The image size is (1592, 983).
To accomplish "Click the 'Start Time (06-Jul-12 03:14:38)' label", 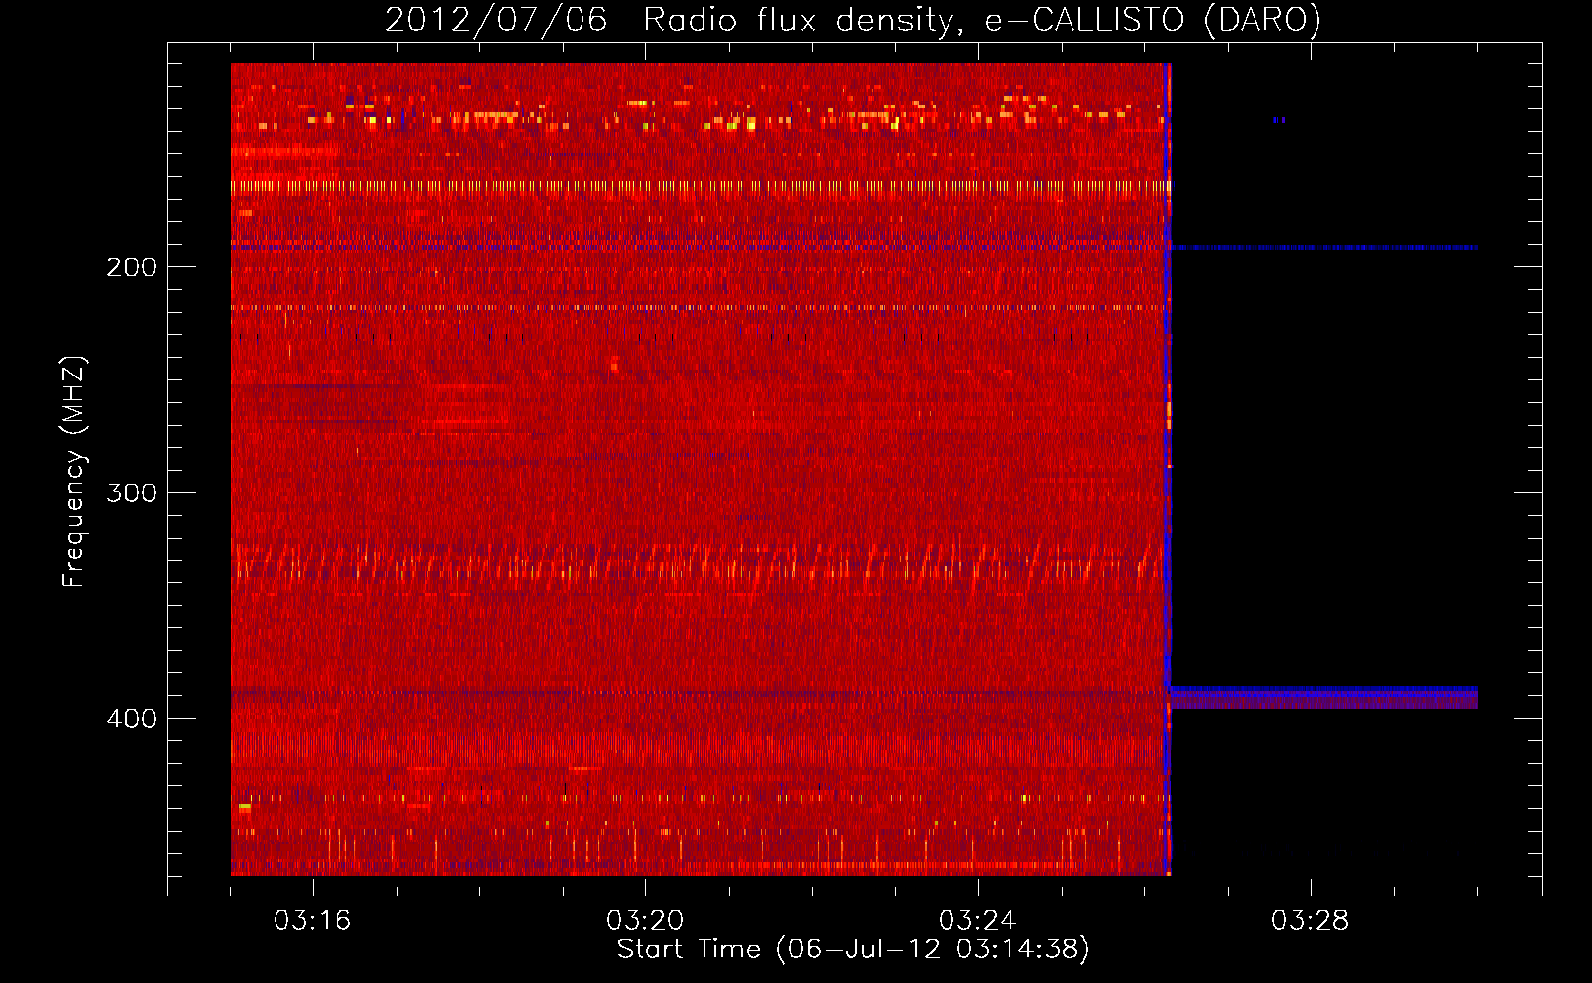I will 853,950.
